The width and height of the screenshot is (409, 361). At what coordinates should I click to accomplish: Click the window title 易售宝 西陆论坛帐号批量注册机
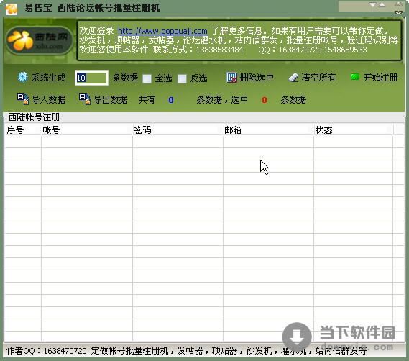tap(92, 8)
